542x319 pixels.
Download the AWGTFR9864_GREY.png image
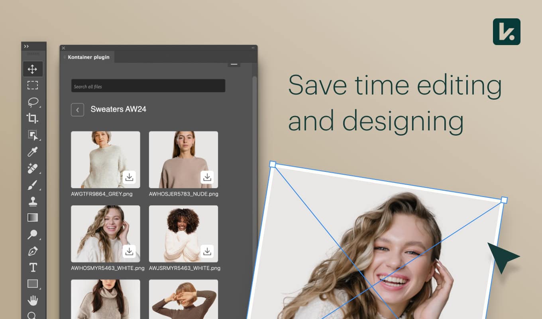[130, 177]
